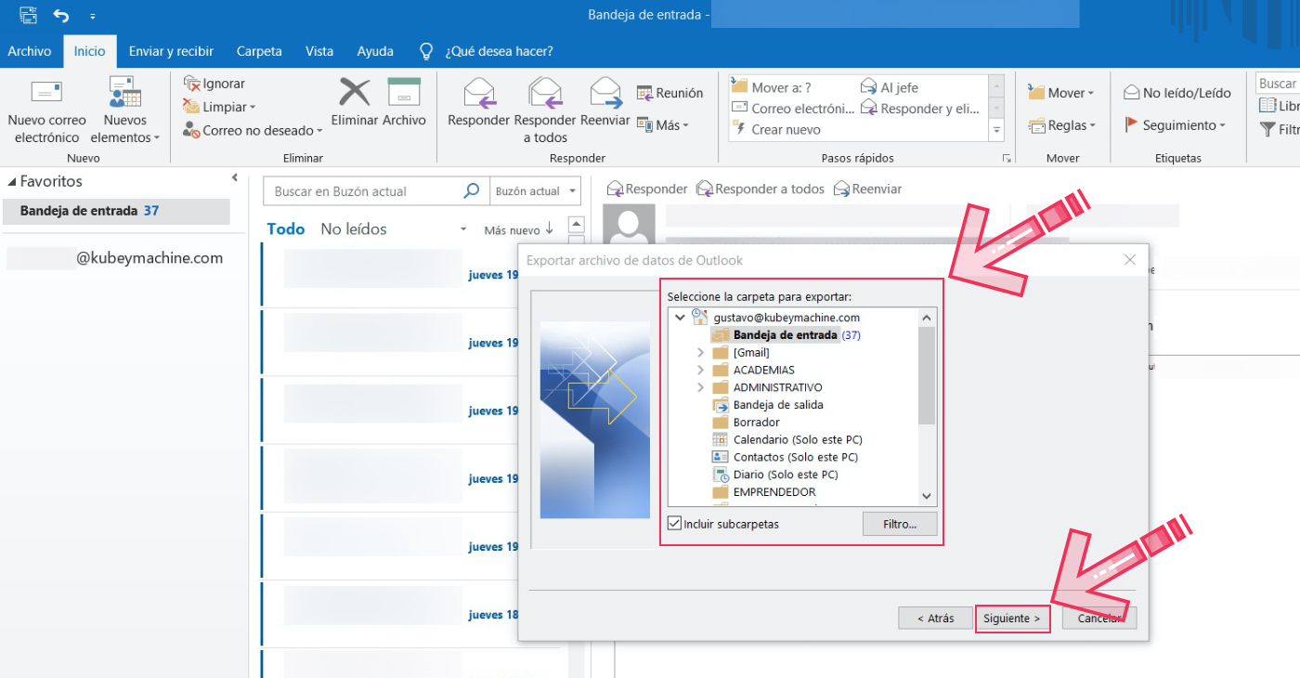Open the Más reply options dropdown
Image resolution: width=1300 pixels, height=678 pixels.
click(663, 125)
